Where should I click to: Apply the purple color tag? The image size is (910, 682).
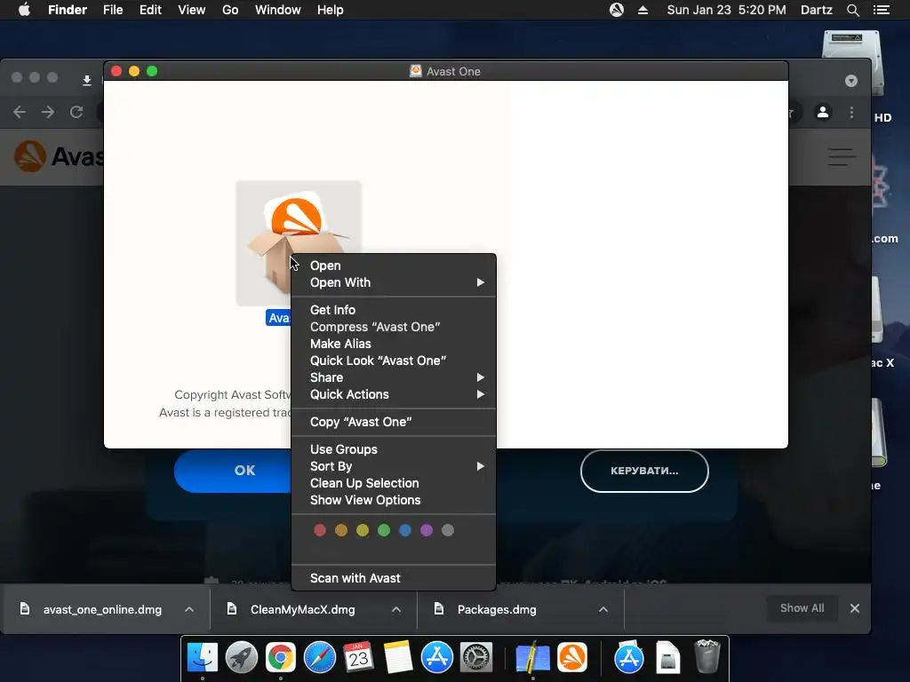(427, 530)
